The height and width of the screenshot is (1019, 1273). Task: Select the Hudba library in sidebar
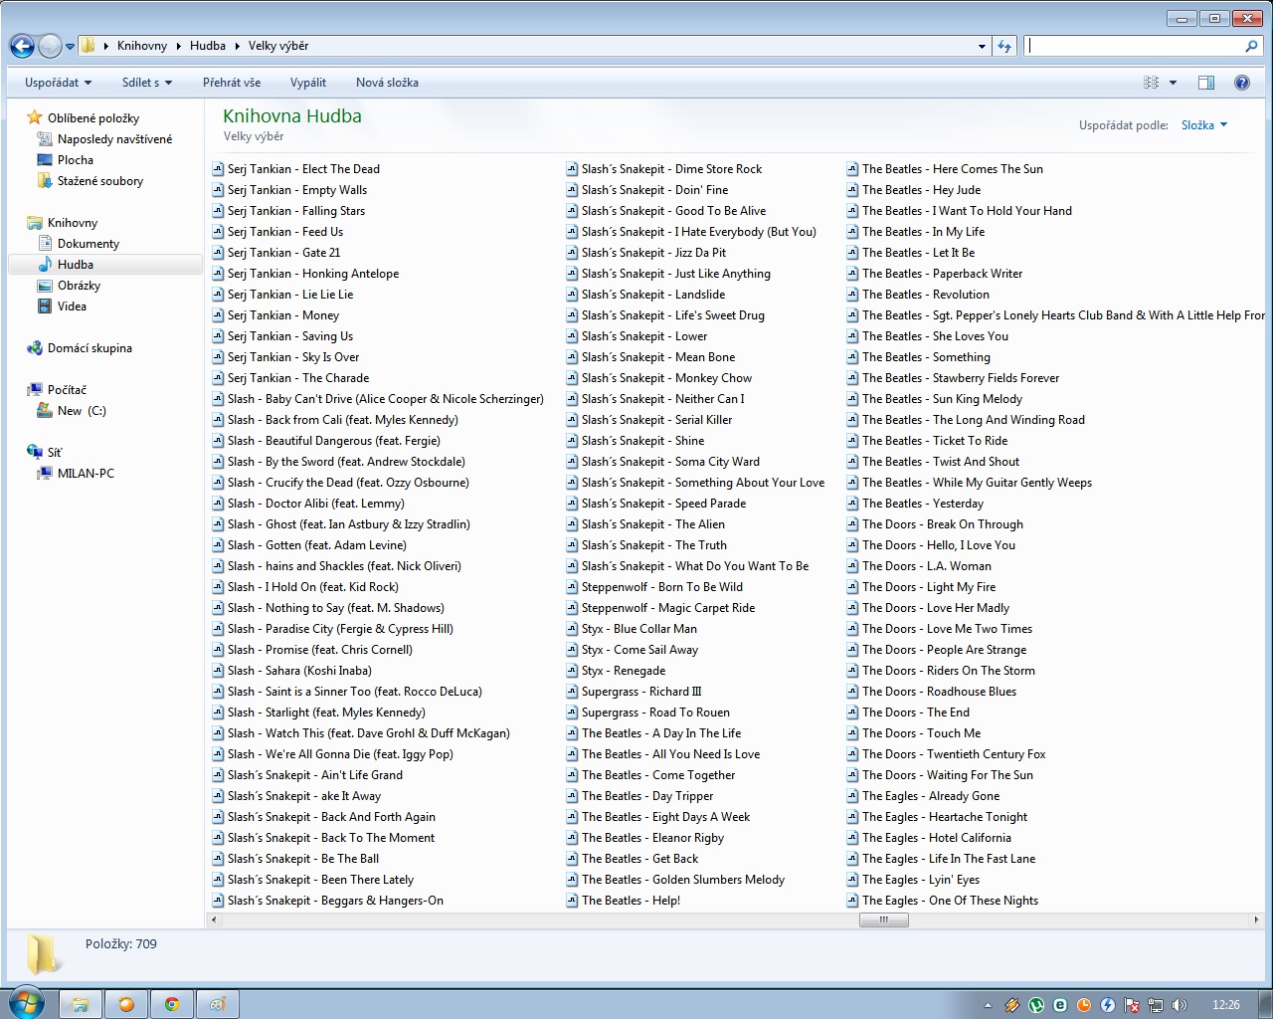(76, 265)
